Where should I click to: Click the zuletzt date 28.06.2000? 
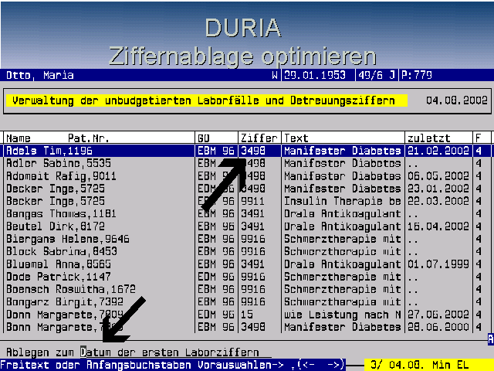438,328
